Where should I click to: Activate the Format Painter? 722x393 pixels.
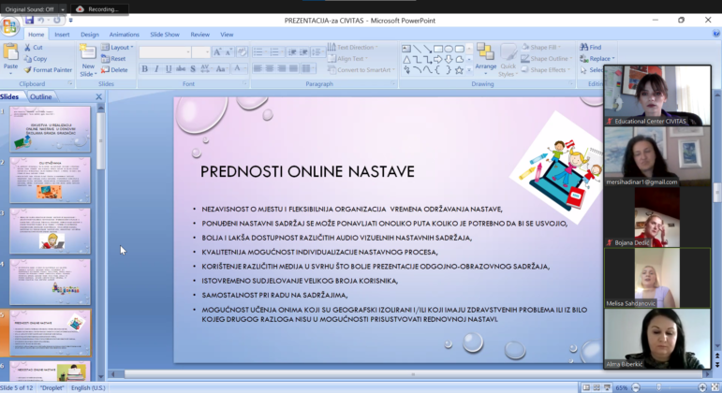49,70
